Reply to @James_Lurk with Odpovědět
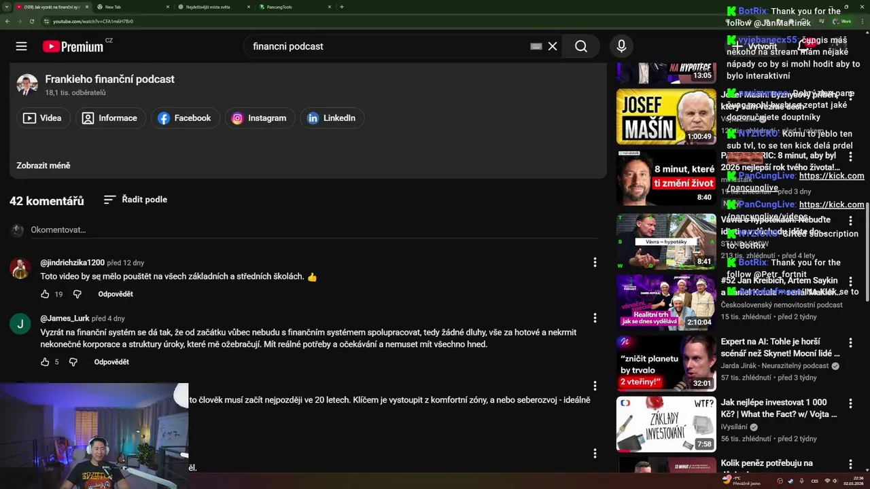This screenshot has width=870, height=489. point(111,362)
